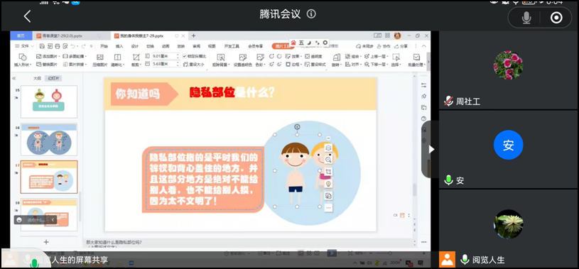Click the screen record circle icon
The image size is (579, 269).
pyautogui.click(x=556, y=18)
